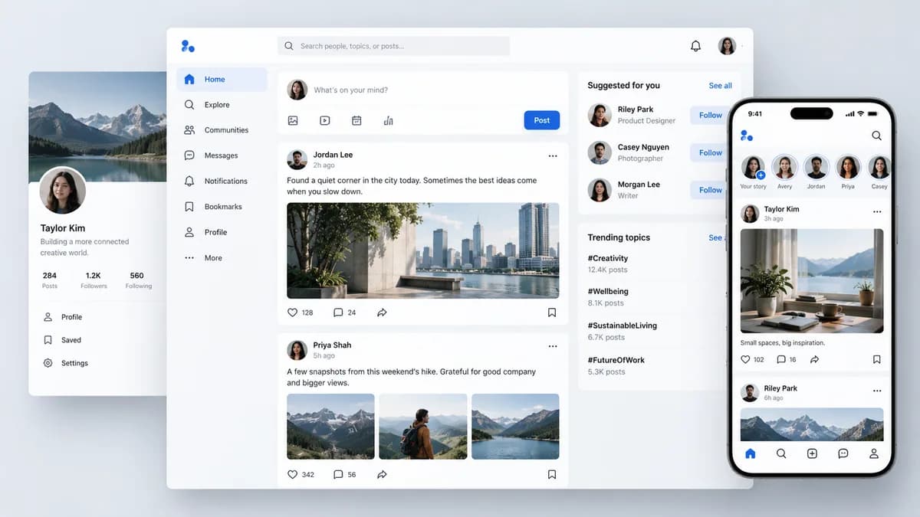920x517 pixels.
Task: Select Home in the left sidebar
Action: tap(222, 80)
